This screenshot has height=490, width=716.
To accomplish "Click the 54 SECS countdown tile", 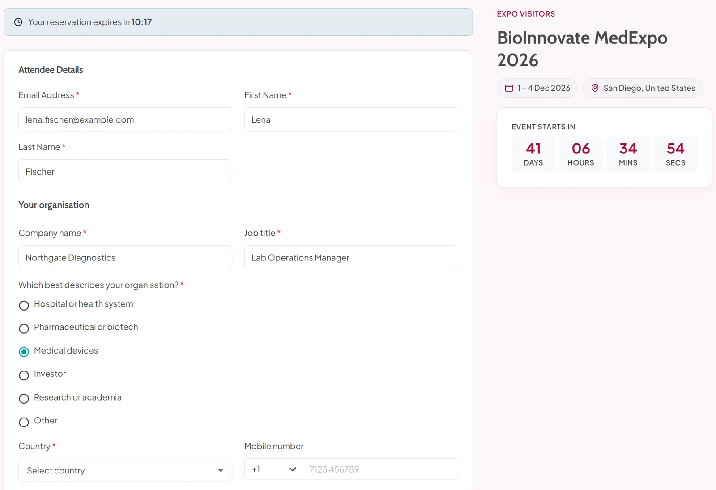I will 676,154.
